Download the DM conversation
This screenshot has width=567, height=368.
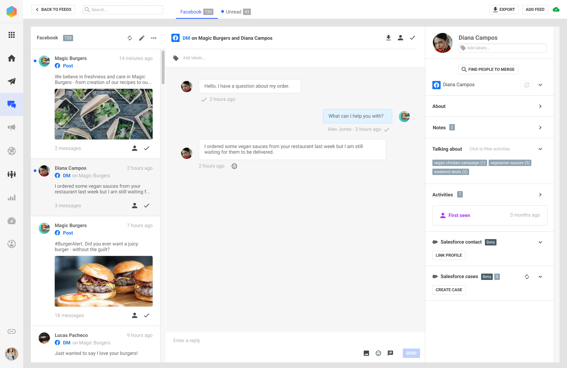pos(388,38)
